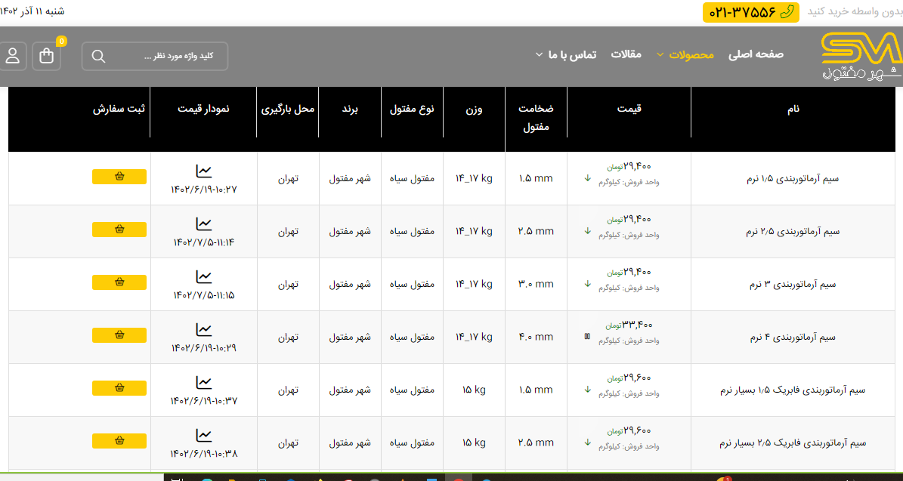Viewport: 903px width, 481px height.
Task: View price chart for فابریک ۲/۵ بسیار نرم
Action: pyautogui.click(x=203, y=436)
